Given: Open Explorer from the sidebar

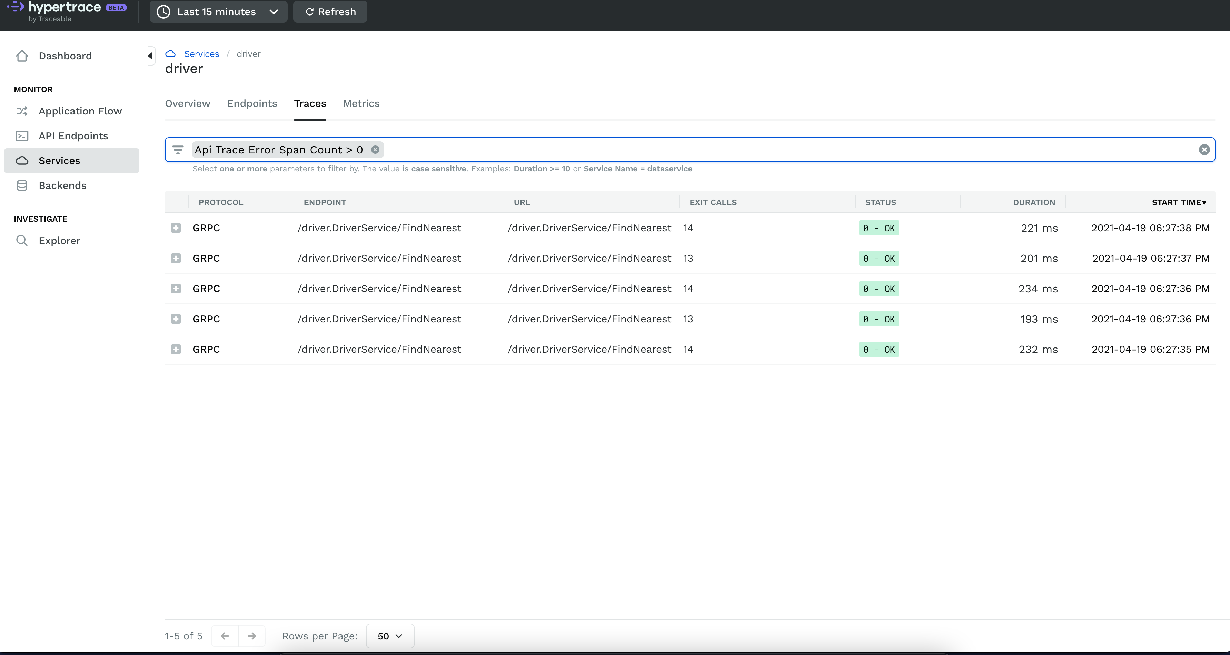Looking at the screenshot, I should pos(59,240).
